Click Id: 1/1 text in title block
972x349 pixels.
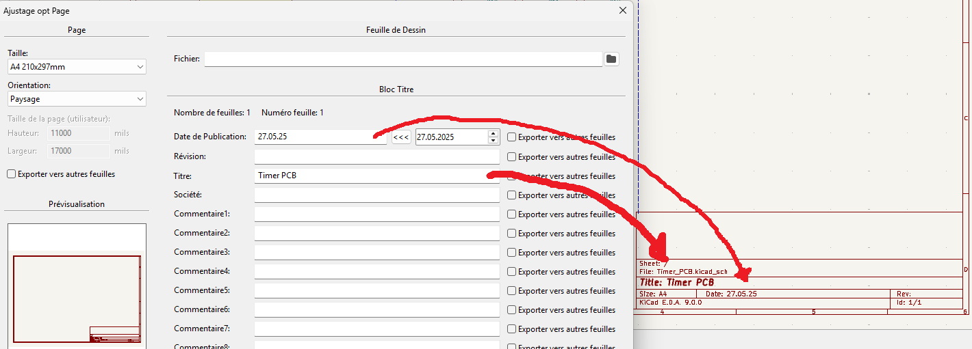point(909,302)
